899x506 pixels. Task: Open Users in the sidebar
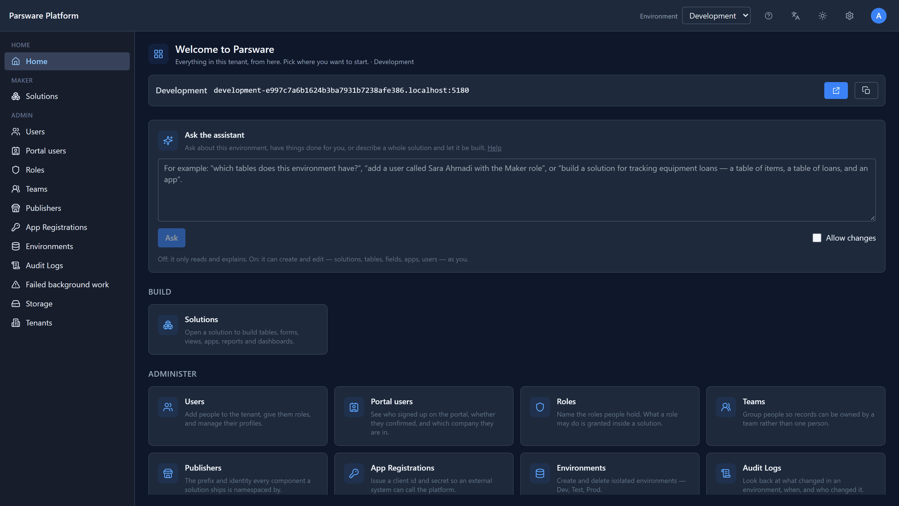(x=67, y=132)
